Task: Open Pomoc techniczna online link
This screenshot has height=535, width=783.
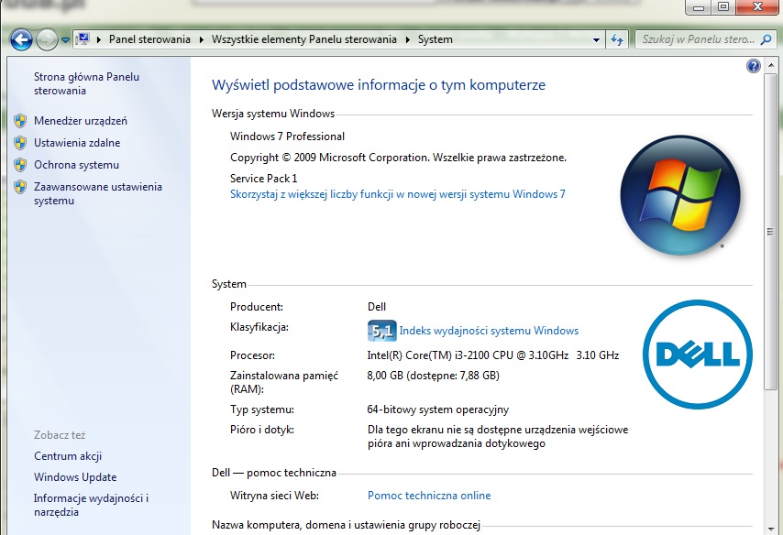Action: (429, 496)
